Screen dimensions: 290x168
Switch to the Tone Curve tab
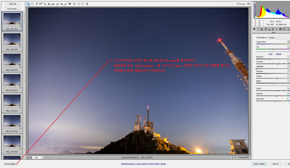tap(258, 29)
